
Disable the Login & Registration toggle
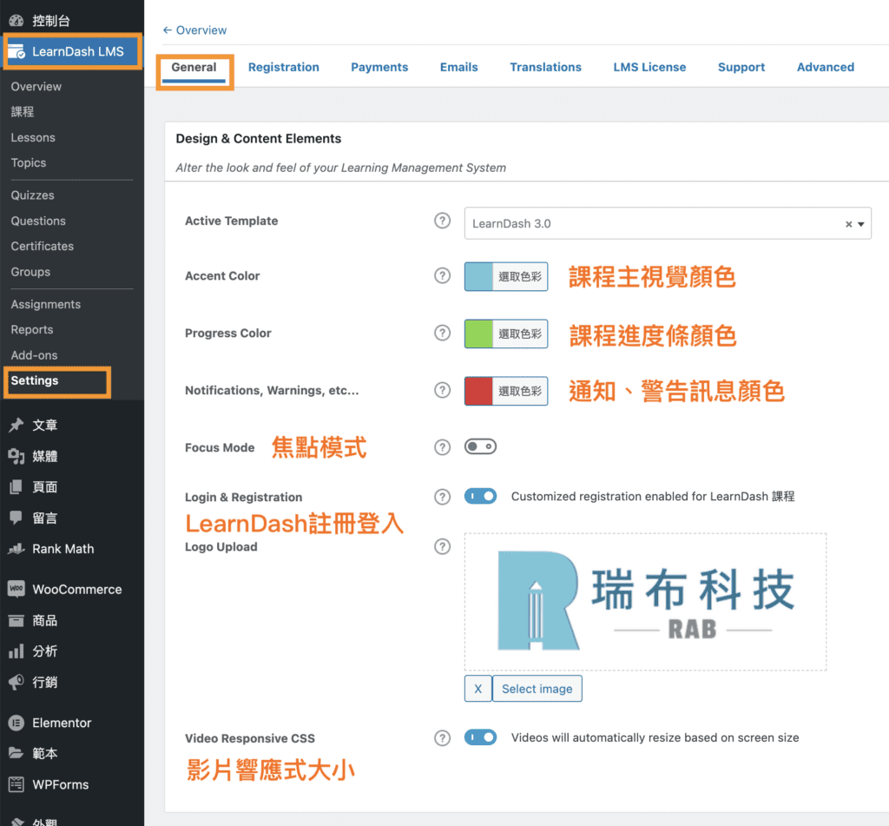(x=480, y=497)
